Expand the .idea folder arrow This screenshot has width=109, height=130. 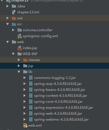(x=8, y=6)
